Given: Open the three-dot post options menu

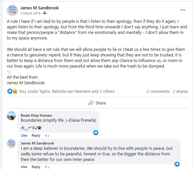Looking at the screenshot, I should click(183, 10).
